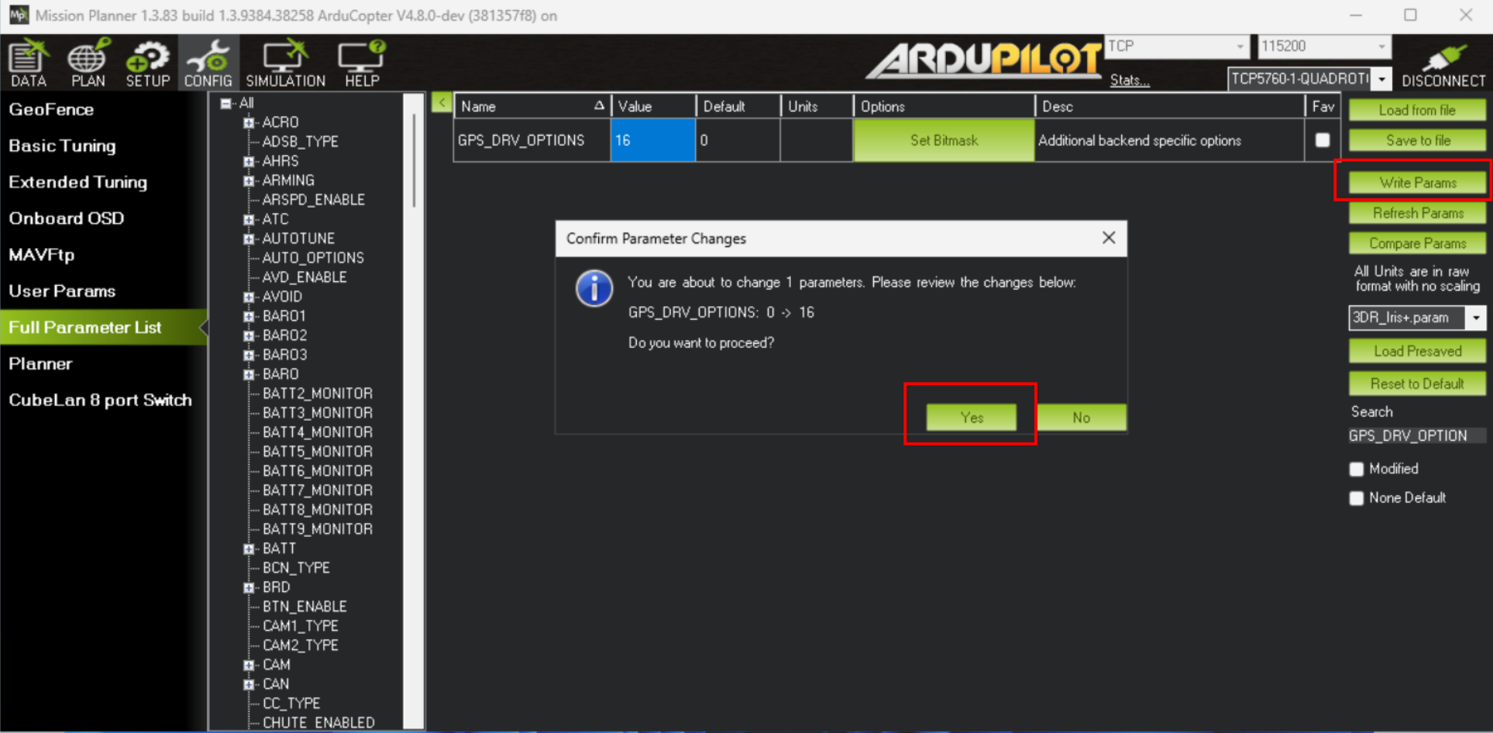
Task: Select the ADSB_TYPE tree item
Action: (300, 142)
